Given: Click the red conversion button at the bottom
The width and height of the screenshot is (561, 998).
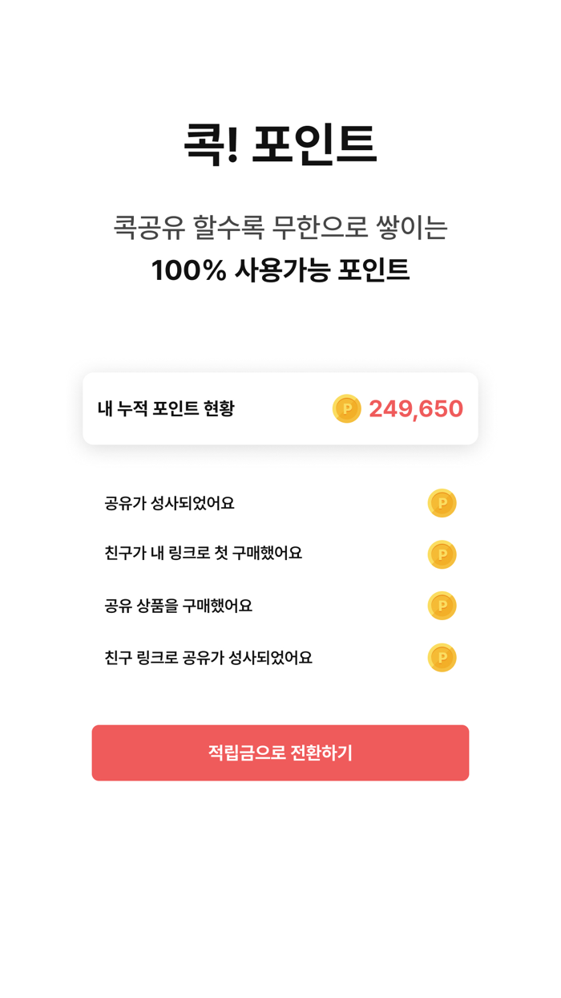Looking at the screenshot, I should (x=280, y=753).
